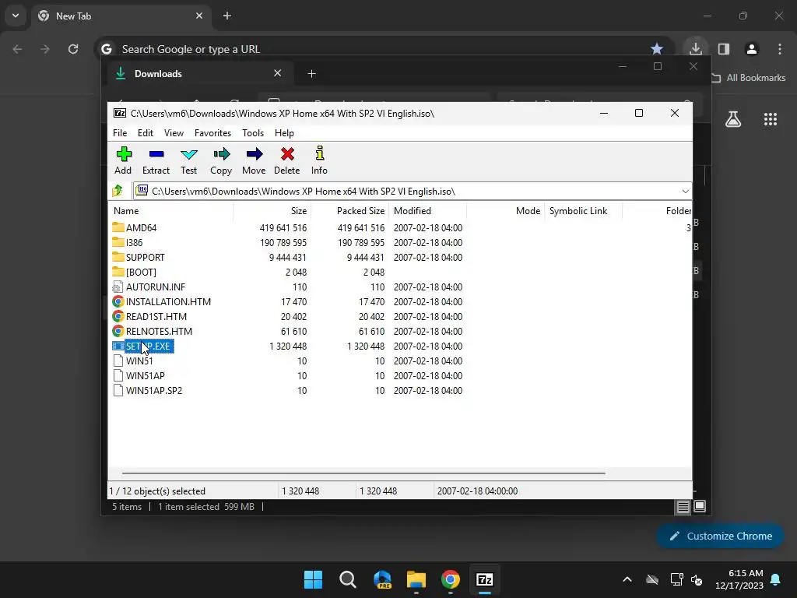The height and width of the screenshot is (598, 797).
Task: Open the 7-Zip taskbar icon
Action: pos(485,579)
